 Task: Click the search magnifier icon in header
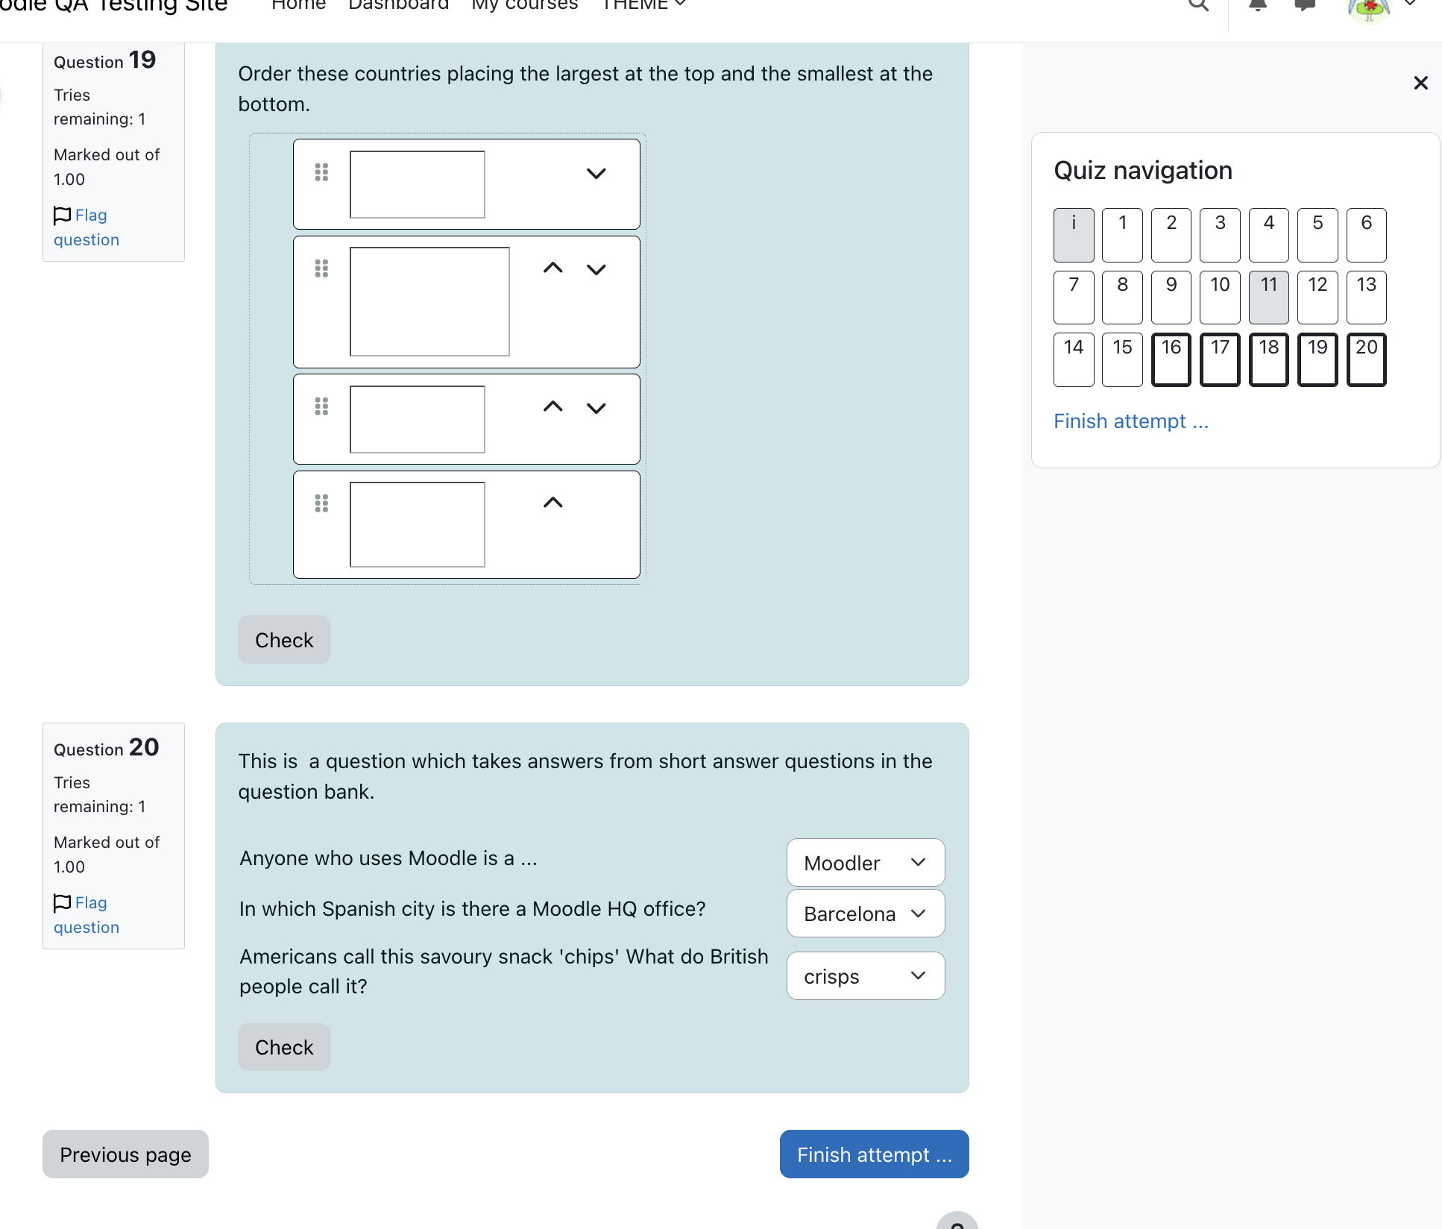[x=1198, y=4]
